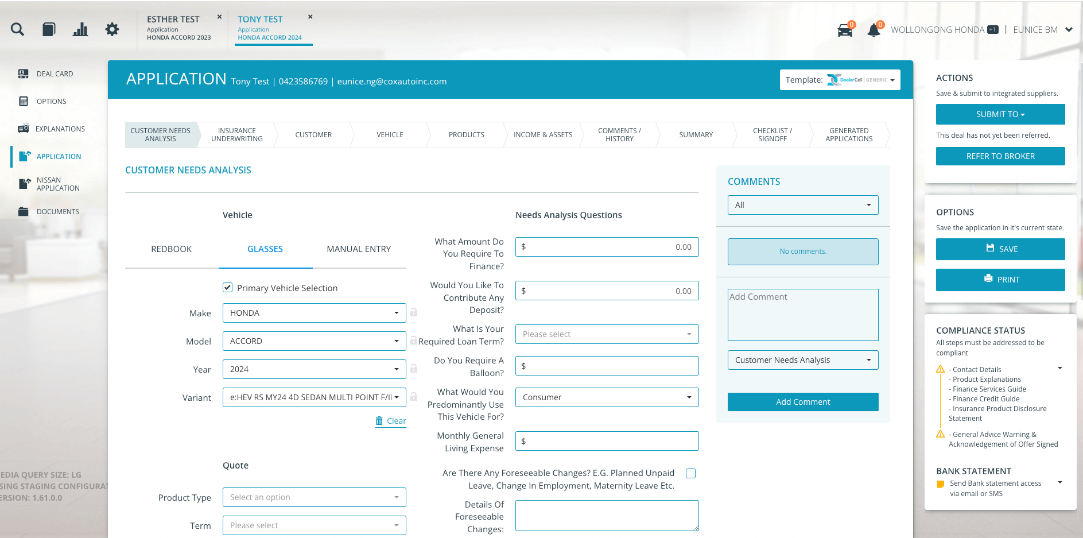Open Explanations in the sidebar

tap(60, 129)
